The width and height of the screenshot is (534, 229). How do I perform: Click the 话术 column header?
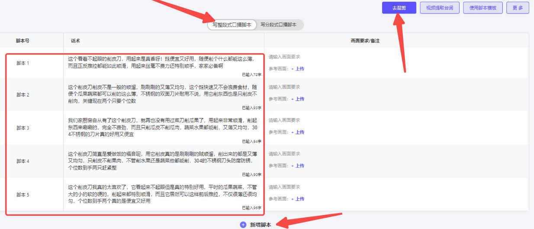(x=75, y=41)
